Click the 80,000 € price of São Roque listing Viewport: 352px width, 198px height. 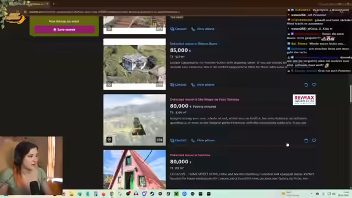coord(180,106)
